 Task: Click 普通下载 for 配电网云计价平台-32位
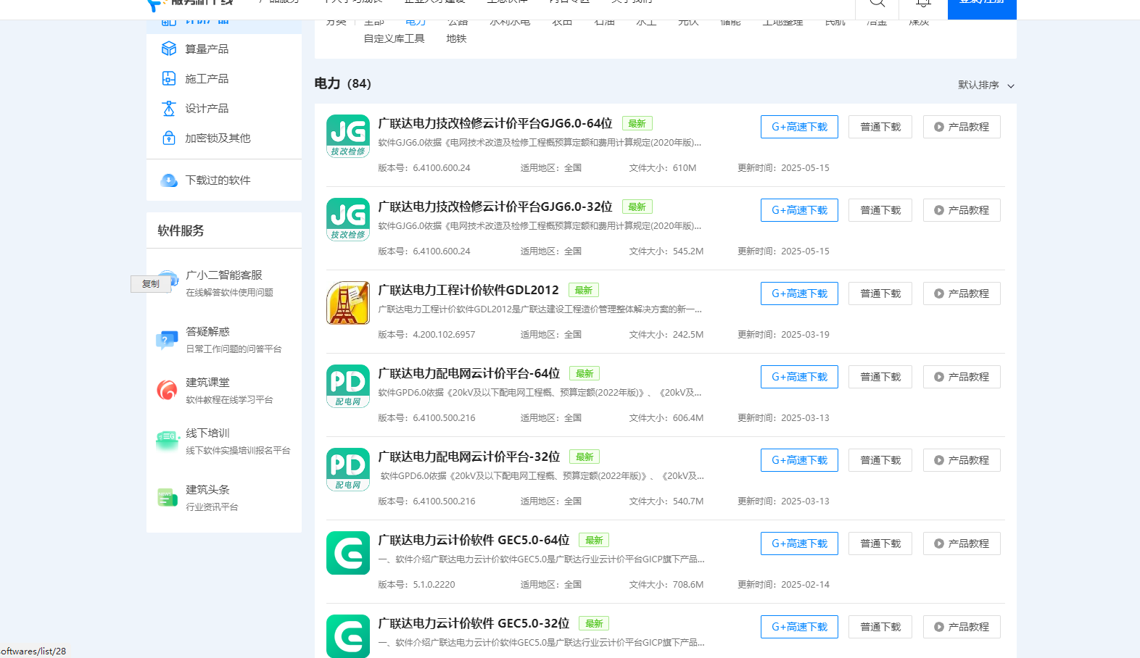(x=880, y=460)
